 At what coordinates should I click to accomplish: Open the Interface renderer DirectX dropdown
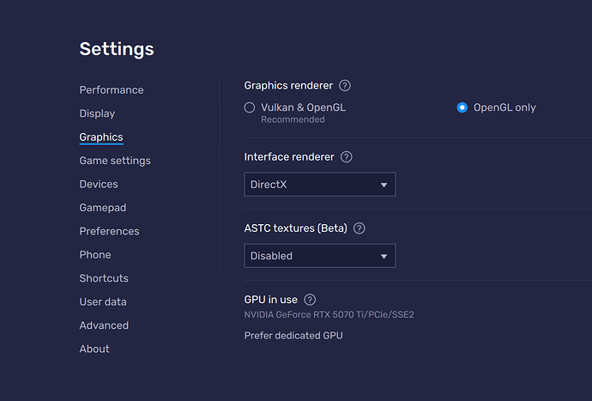pyautogui.click(x=320, y=185)
